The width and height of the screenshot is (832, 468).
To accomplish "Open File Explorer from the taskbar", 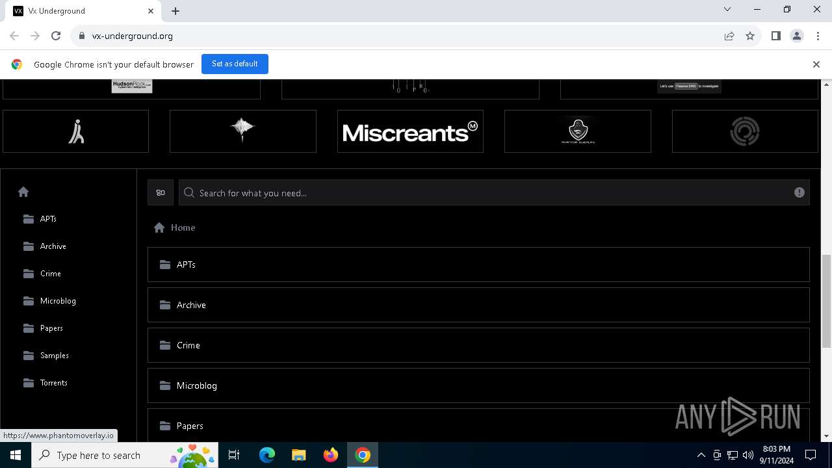I will 298,455.
